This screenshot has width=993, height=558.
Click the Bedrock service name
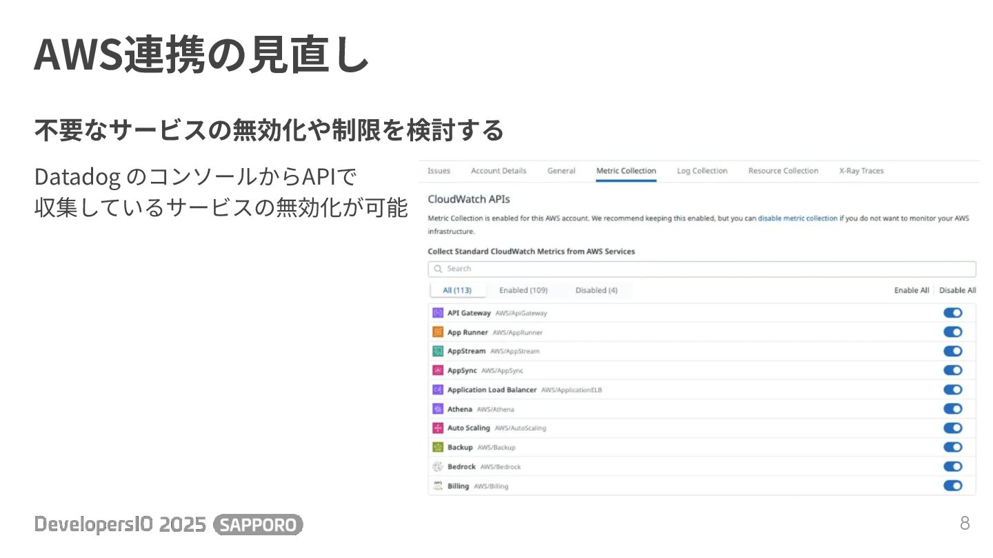tap(461, 466)
